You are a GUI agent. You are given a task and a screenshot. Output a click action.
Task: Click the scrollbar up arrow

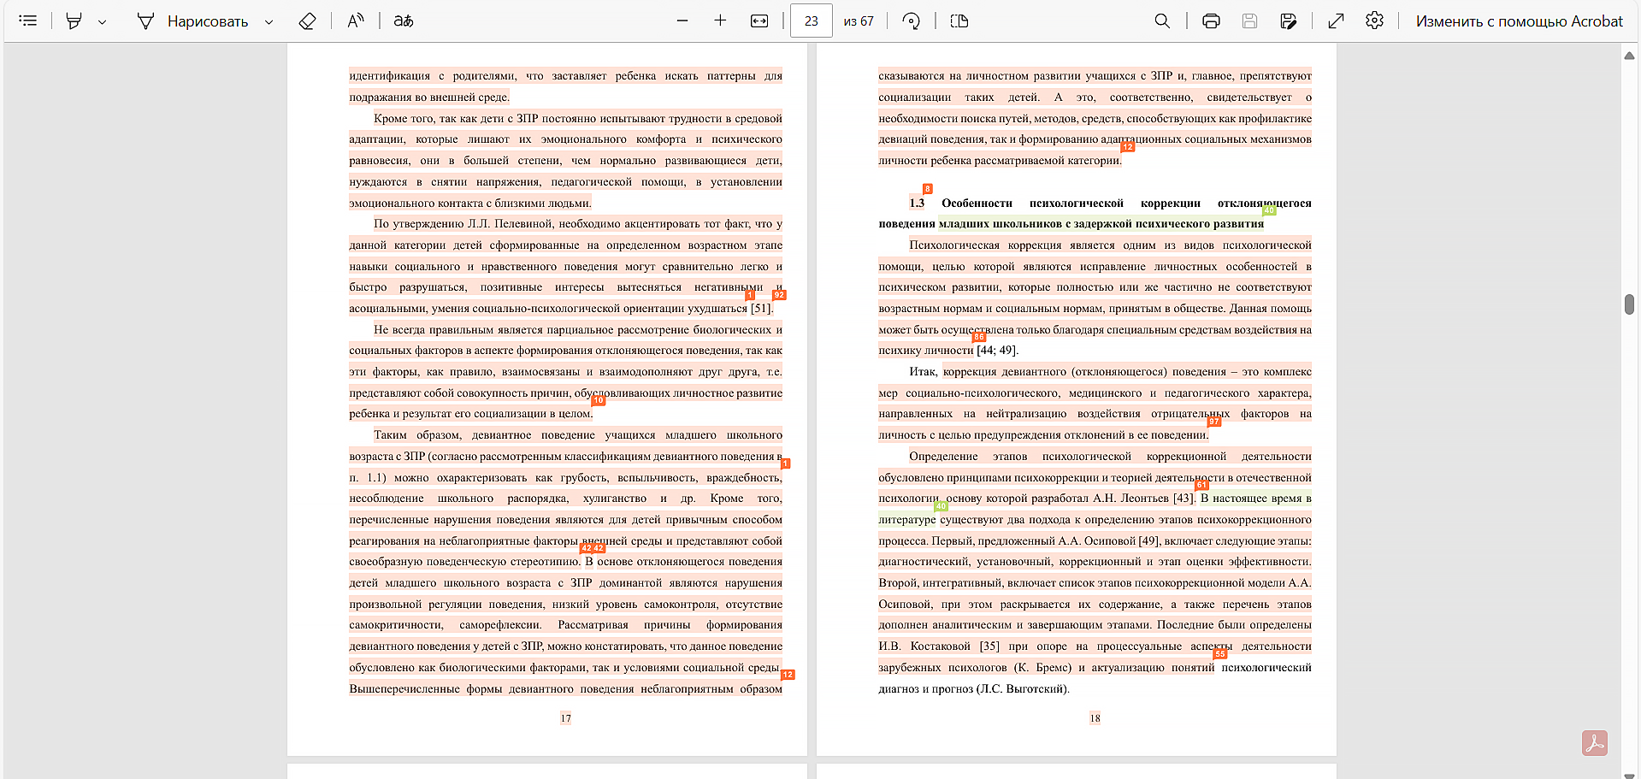pyautogui.click(x=1629, y=56)
